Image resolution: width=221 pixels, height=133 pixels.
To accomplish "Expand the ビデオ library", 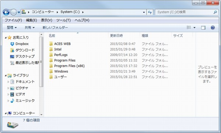I will (8, 94).
